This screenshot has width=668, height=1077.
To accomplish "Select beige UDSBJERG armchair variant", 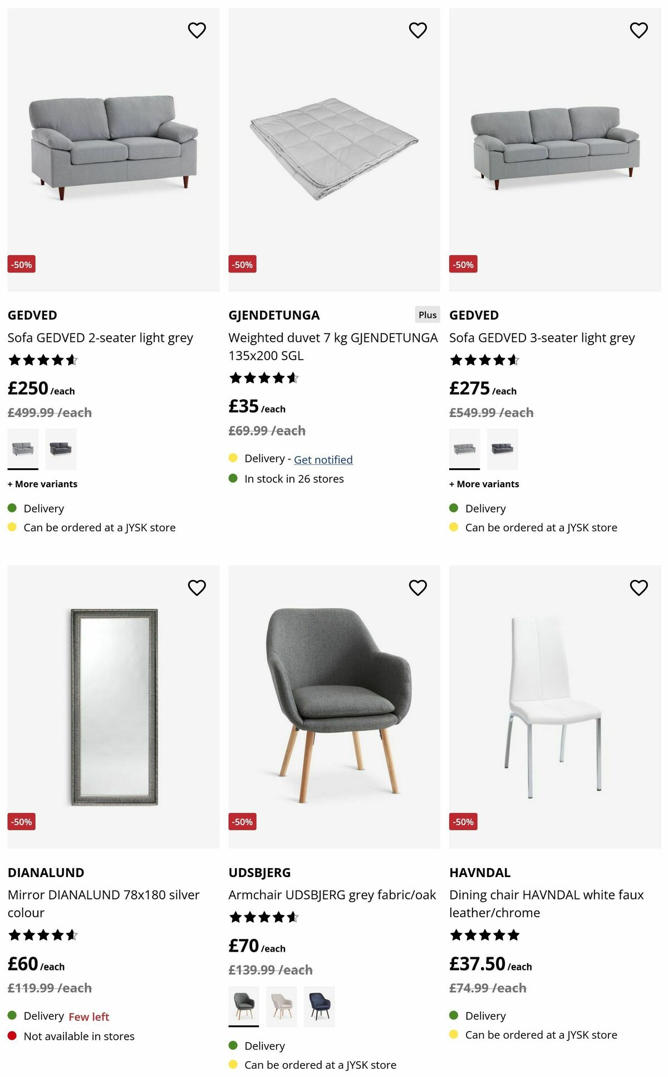I will [x=281, y=1006].
